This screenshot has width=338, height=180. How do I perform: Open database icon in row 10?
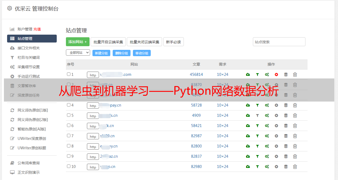(286, 167)
